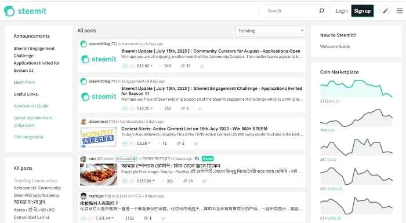Upvote the Contest Alerts post
This screenshot has height=223, width=406.
pos(125,143)
